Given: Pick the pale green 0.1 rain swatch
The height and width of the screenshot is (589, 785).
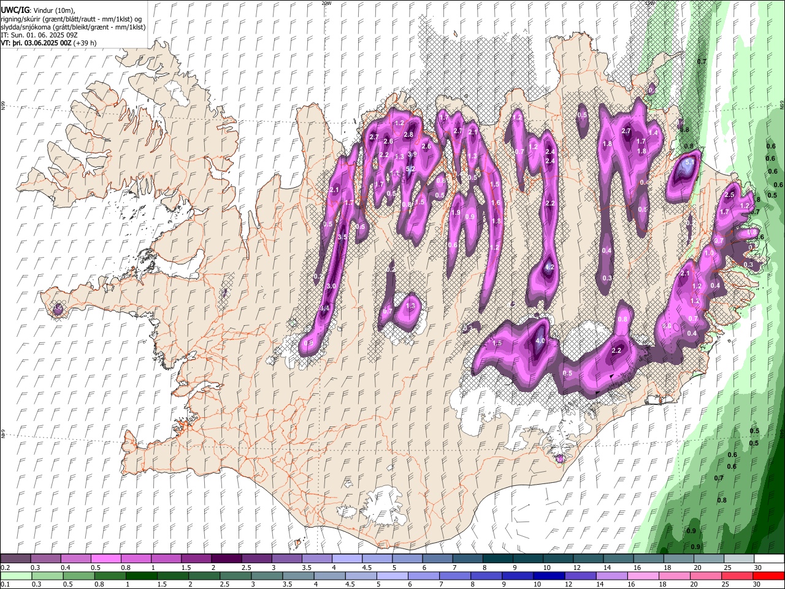Looking at the screenshot, I should click(x=17, y=576).
